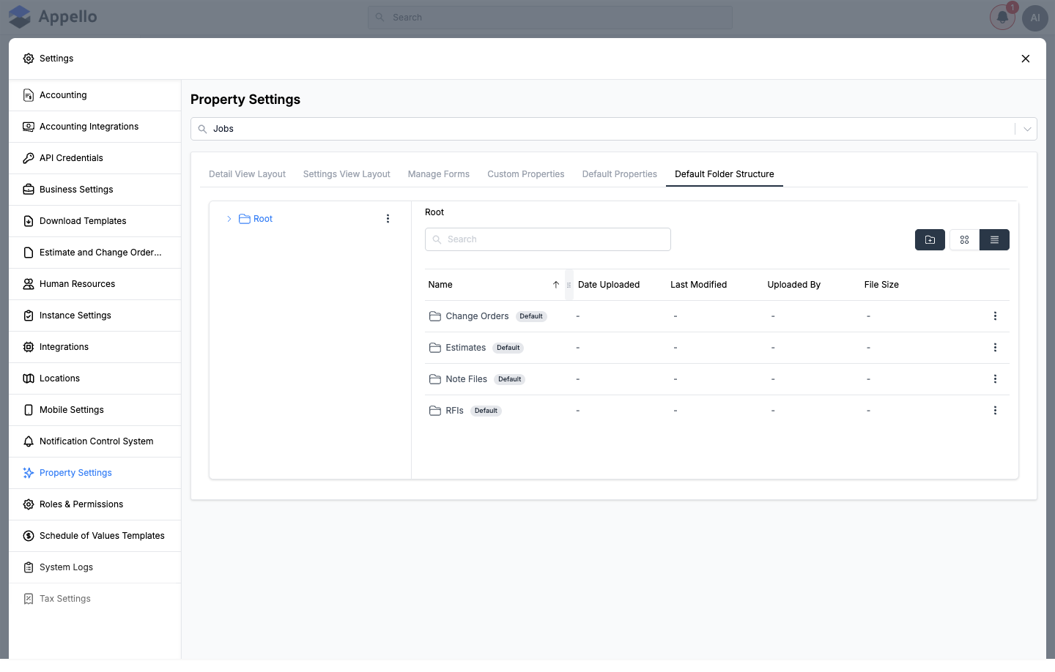The width and height of the screenshot is (1055, 672).
Task: Open Accounting Integrations settings
Action: [x=95, y=127]
